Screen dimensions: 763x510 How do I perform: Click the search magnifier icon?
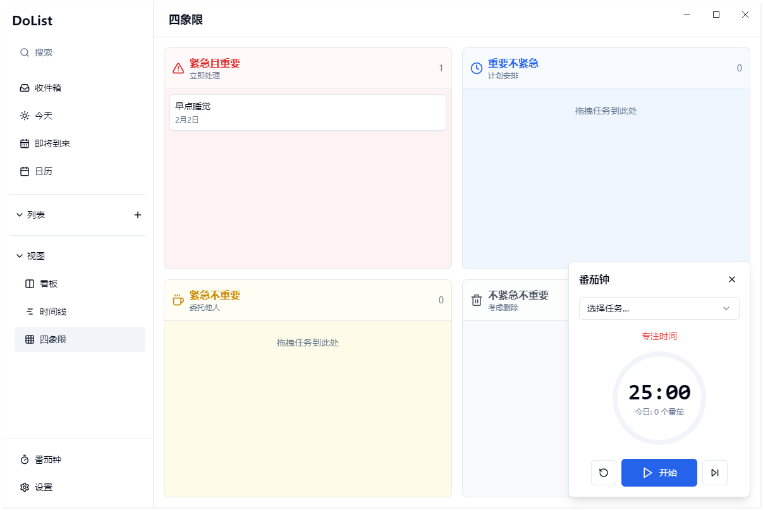pyautogui.click(x=24, y=52)
